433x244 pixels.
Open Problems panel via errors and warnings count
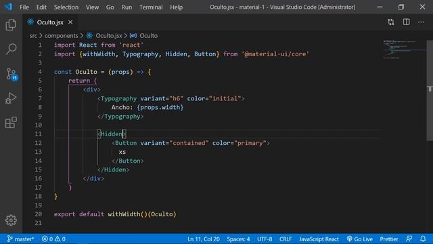point(53,239)
